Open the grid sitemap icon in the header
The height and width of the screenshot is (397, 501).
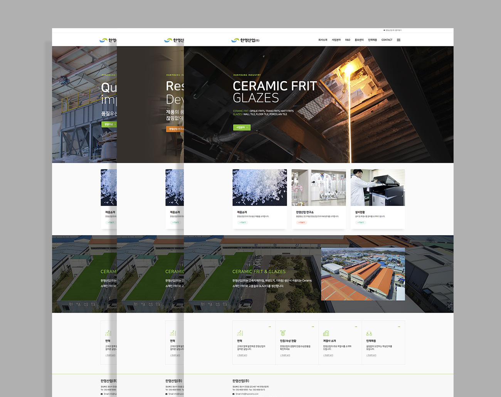[x=398, y=40]
